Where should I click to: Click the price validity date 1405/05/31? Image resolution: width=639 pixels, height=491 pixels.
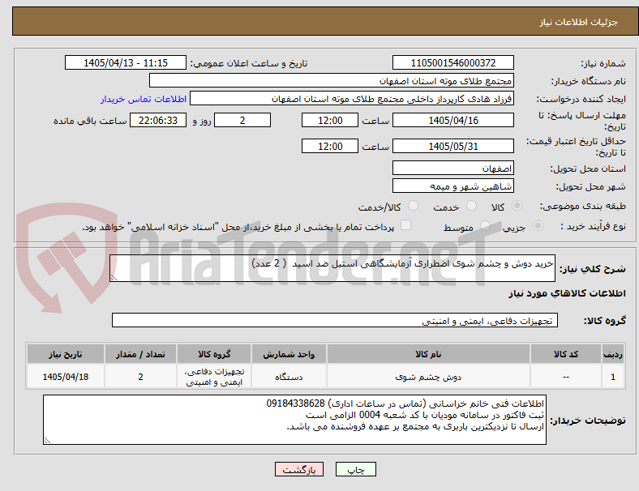(x=452, y=146)
